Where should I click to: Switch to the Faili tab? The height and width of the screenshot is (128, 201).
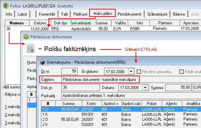pyautogui.click(x=64, y=14)
